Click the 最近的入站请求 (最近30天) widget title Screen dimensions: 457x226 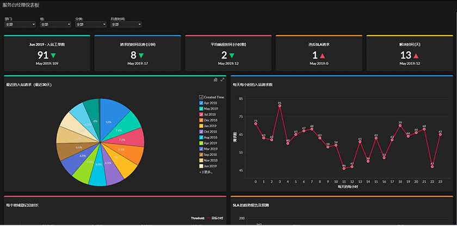[29, 85]
